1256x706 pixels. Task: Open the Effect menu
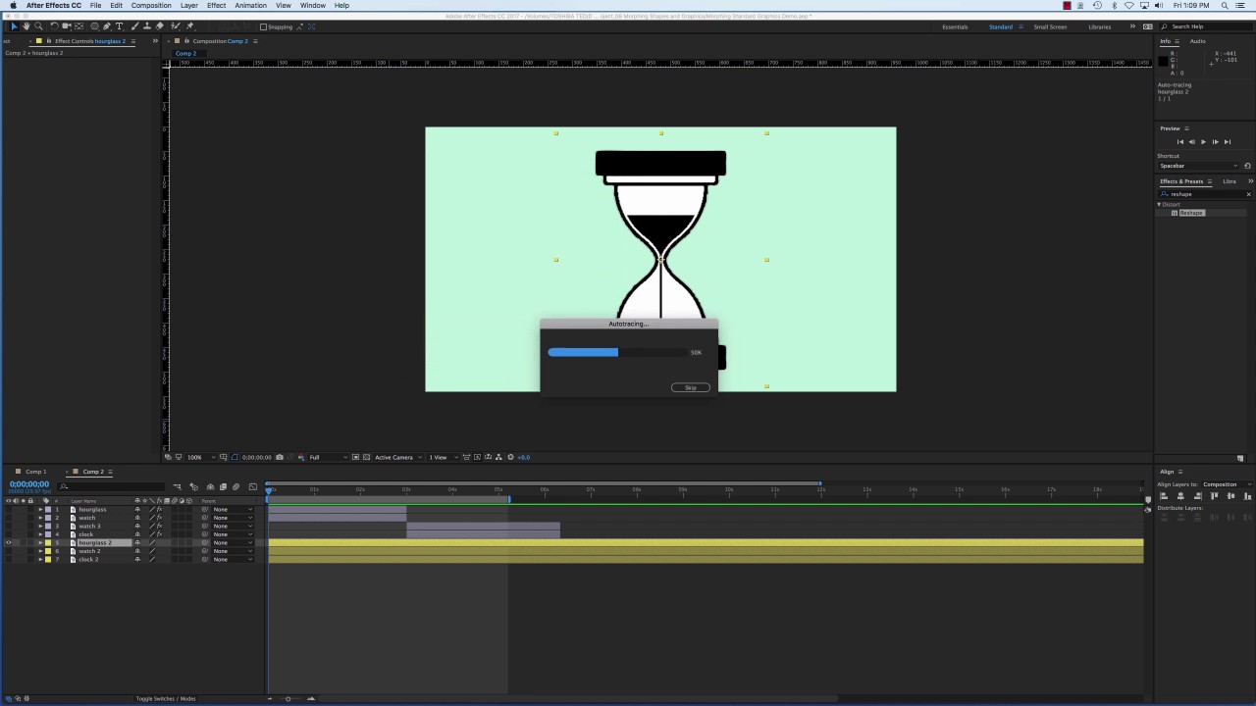point(216,6)
